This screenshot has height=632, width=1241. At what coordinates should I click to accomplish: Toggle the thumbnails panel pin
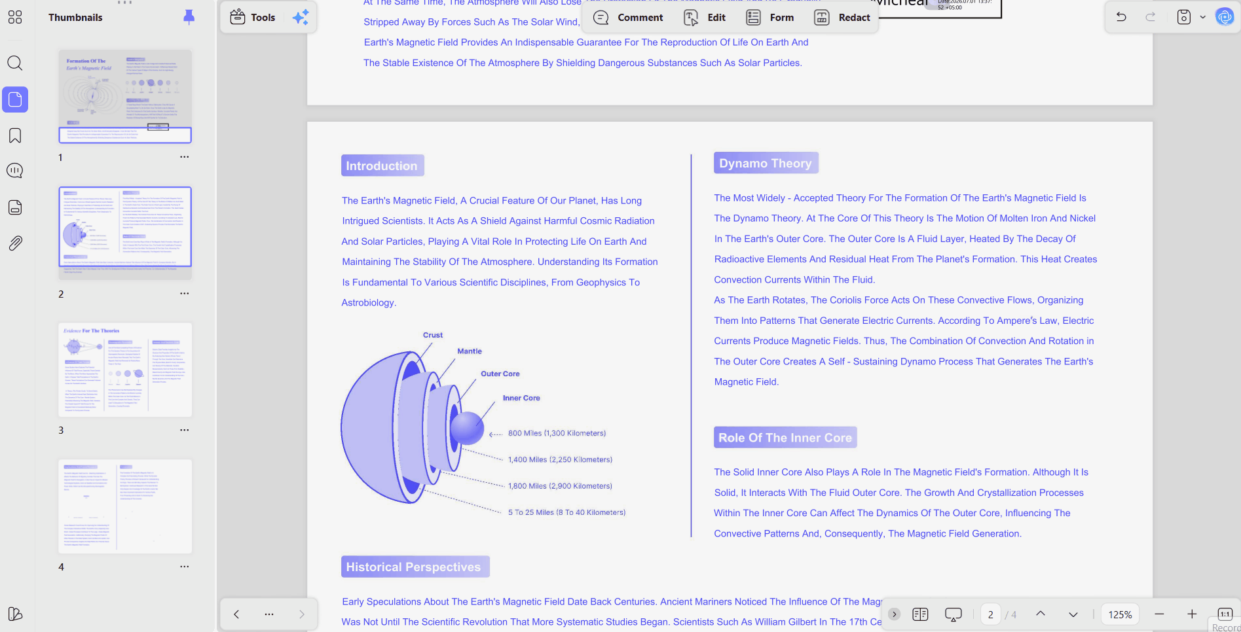[189, 17]
